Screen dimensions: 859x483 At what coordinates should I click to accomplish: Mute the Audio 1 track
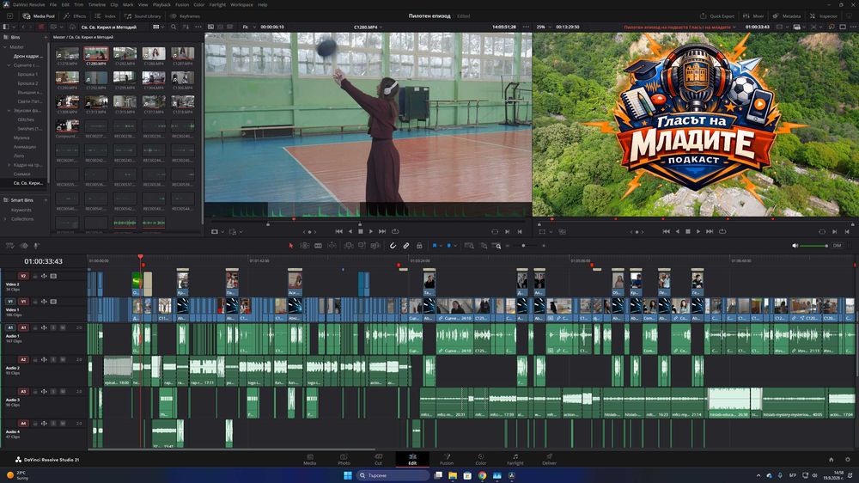[x=63, y=327]
